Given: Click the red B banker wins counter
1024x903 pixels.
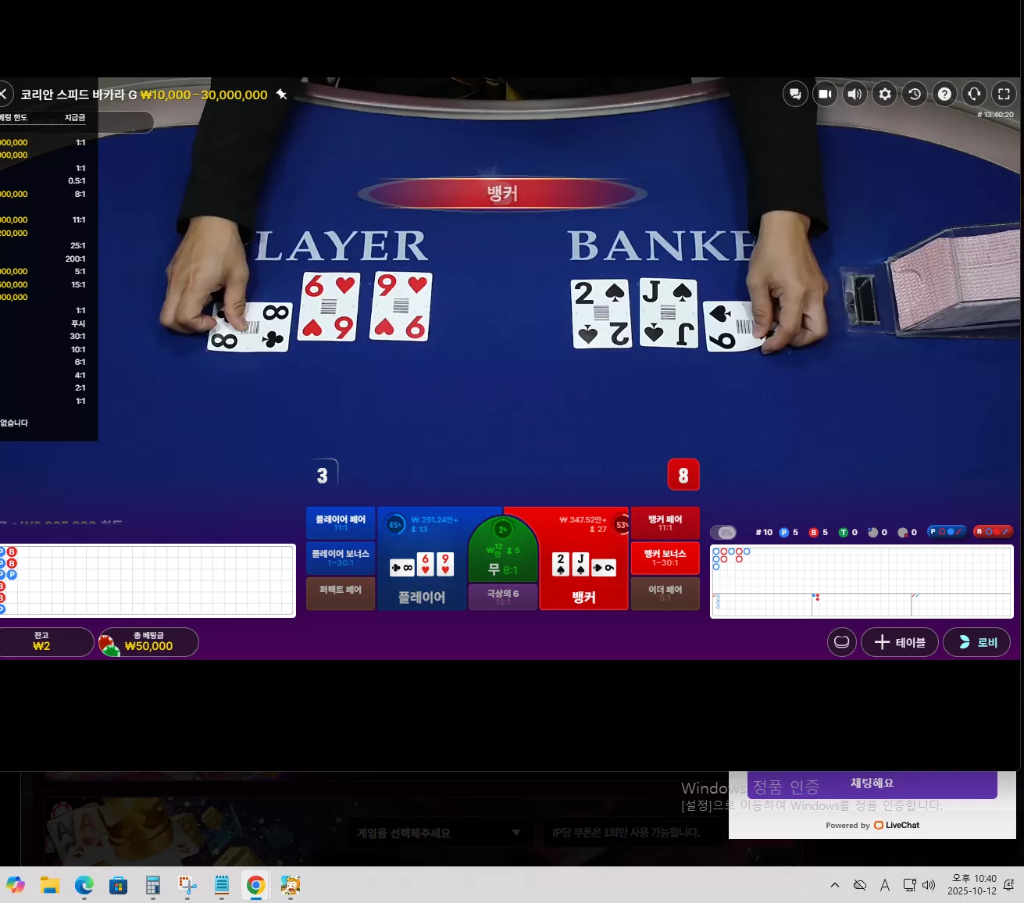Looking at the screenshot, I should [819, 533].
